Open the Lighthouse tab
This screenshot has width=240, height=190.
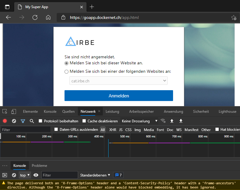(227, 112)
